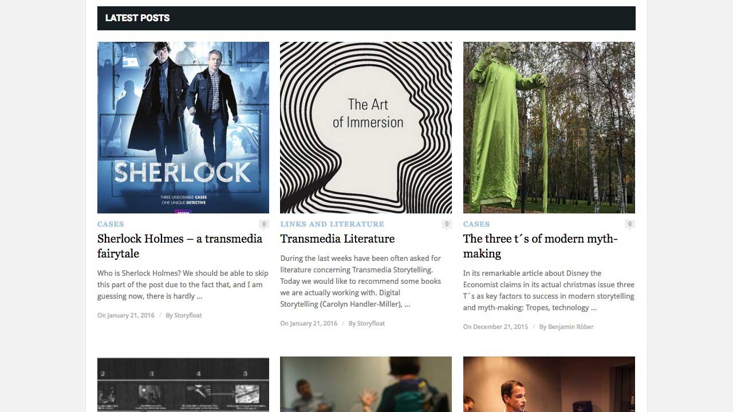The image size is (733, 412).
Task: Click the date under the Transmedia Literature post
Action: click(x=309, y=323)
